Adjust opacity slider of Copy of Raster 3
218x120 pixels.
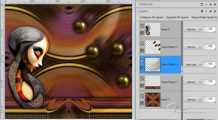click(x=209, y=65)
